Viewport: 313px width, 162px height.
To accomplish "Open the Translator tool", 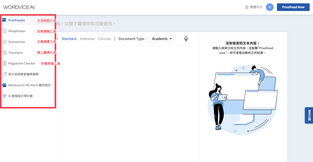I will [x=15, y=53].
